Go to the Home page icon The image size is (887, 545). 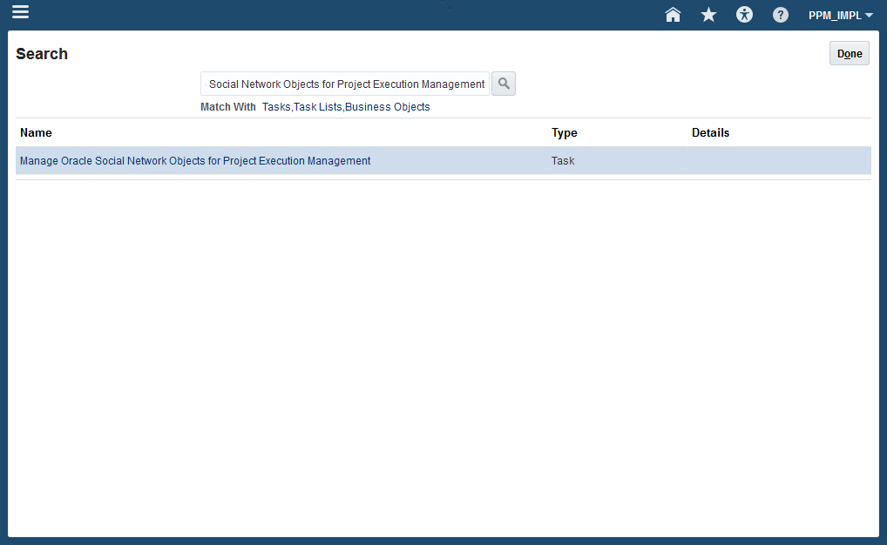tap(673, 15)
